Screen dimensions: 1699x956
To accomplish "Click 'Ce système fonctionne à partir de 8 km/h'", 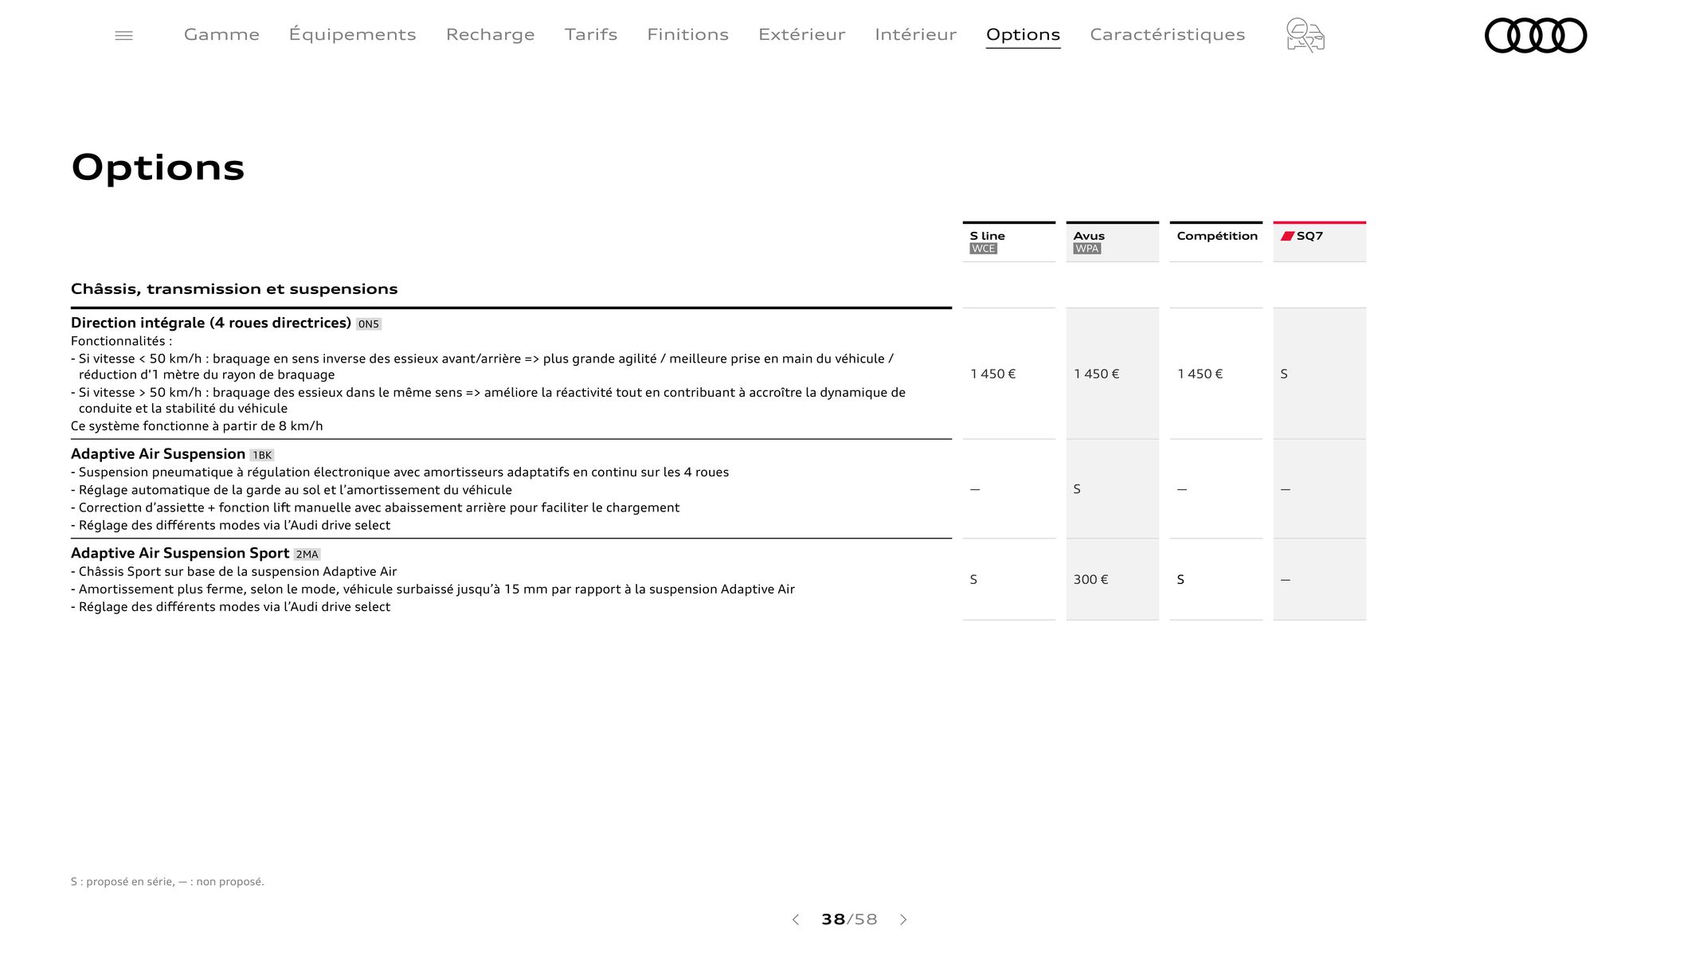I will pos(197,426).
